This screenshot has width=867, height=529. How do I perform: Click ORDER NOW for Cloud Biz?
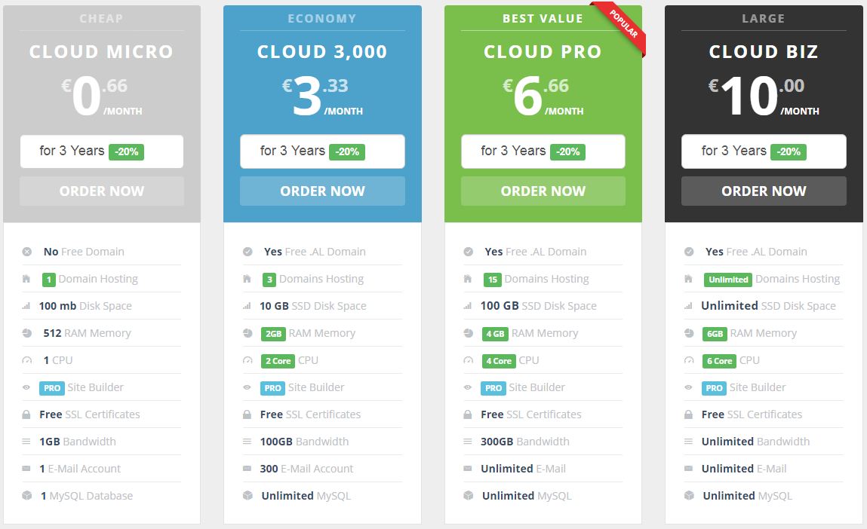[764, 191]
